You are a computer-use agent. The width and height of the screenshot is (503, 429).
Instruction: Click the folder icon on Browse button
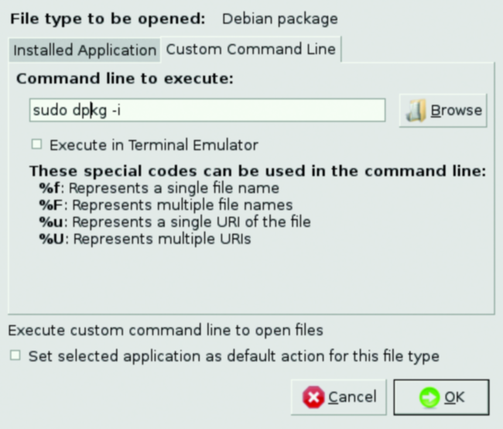click(416, 111)
